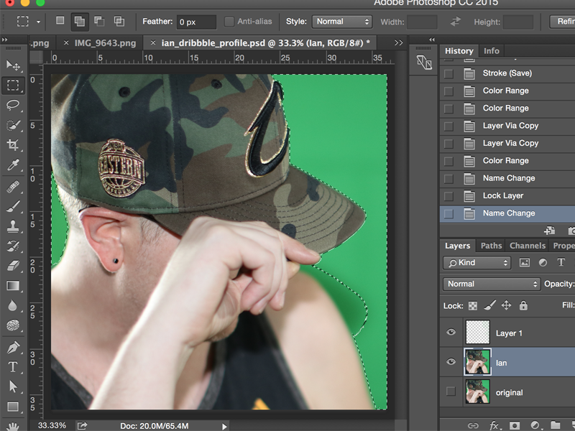Screen dimensions: 575x431
Task: Hide Layer 1 using its eye icon
Action: (x=451, y=333)
